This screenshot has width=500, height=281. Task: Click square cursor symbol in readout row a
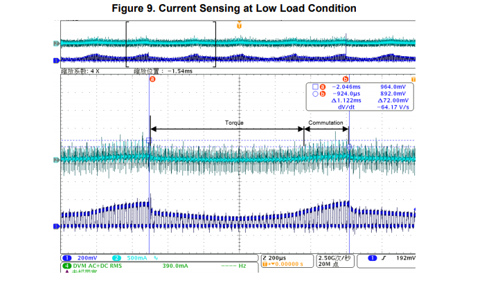[x=315, y=87]
